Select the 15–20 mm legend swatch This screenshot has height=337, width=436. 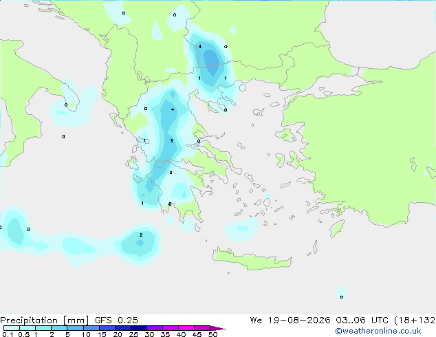pyautogui.click(x=107, y=328)
